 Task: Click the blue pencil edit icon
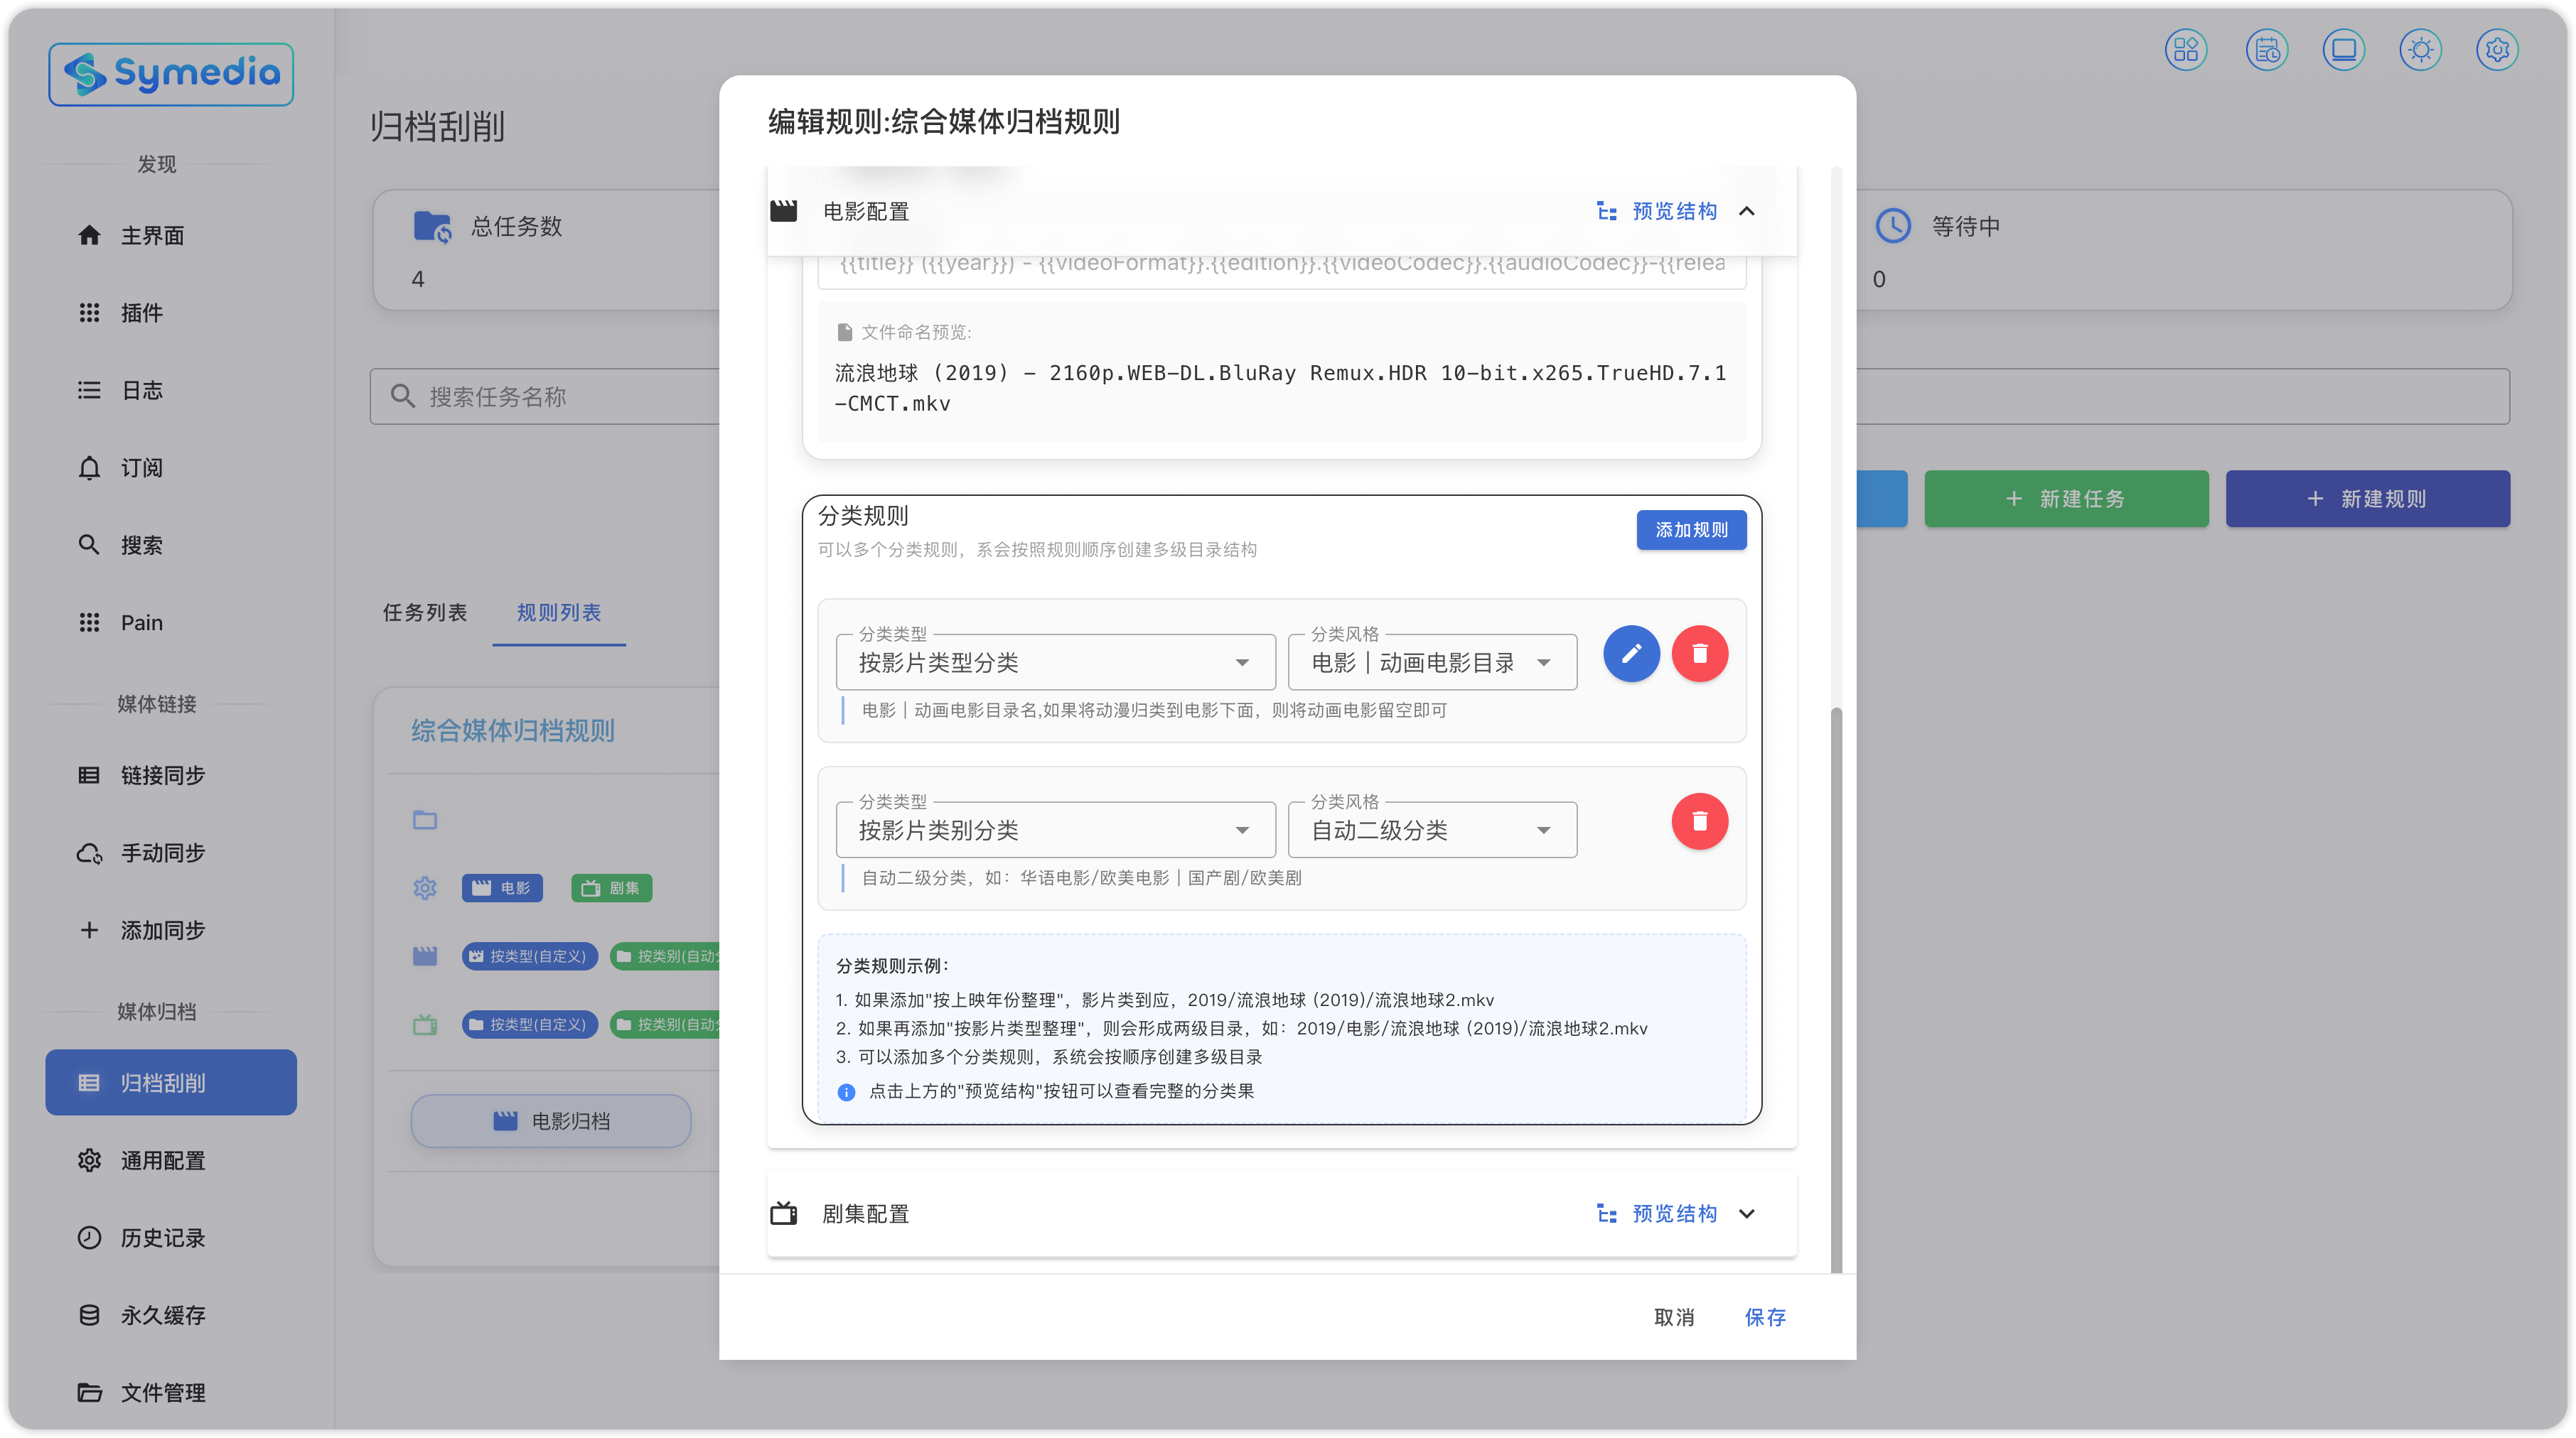point(1631,654)
